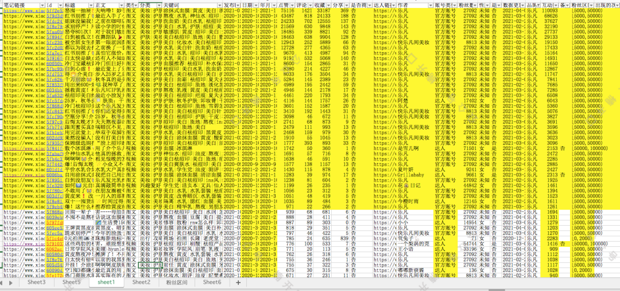Go to next sheet tab arrow
The image size is (620, 291).
11,283
